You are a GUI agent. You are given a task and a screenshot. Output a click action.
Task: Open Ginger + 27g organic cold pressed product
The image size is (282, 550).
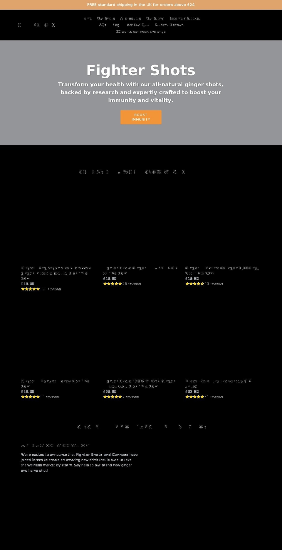pyautogui.click(x=56, y=273)
